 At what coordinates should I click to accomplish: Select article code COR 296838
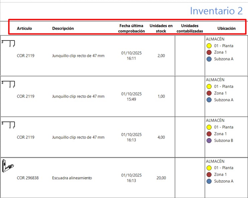tap(28, 178)
